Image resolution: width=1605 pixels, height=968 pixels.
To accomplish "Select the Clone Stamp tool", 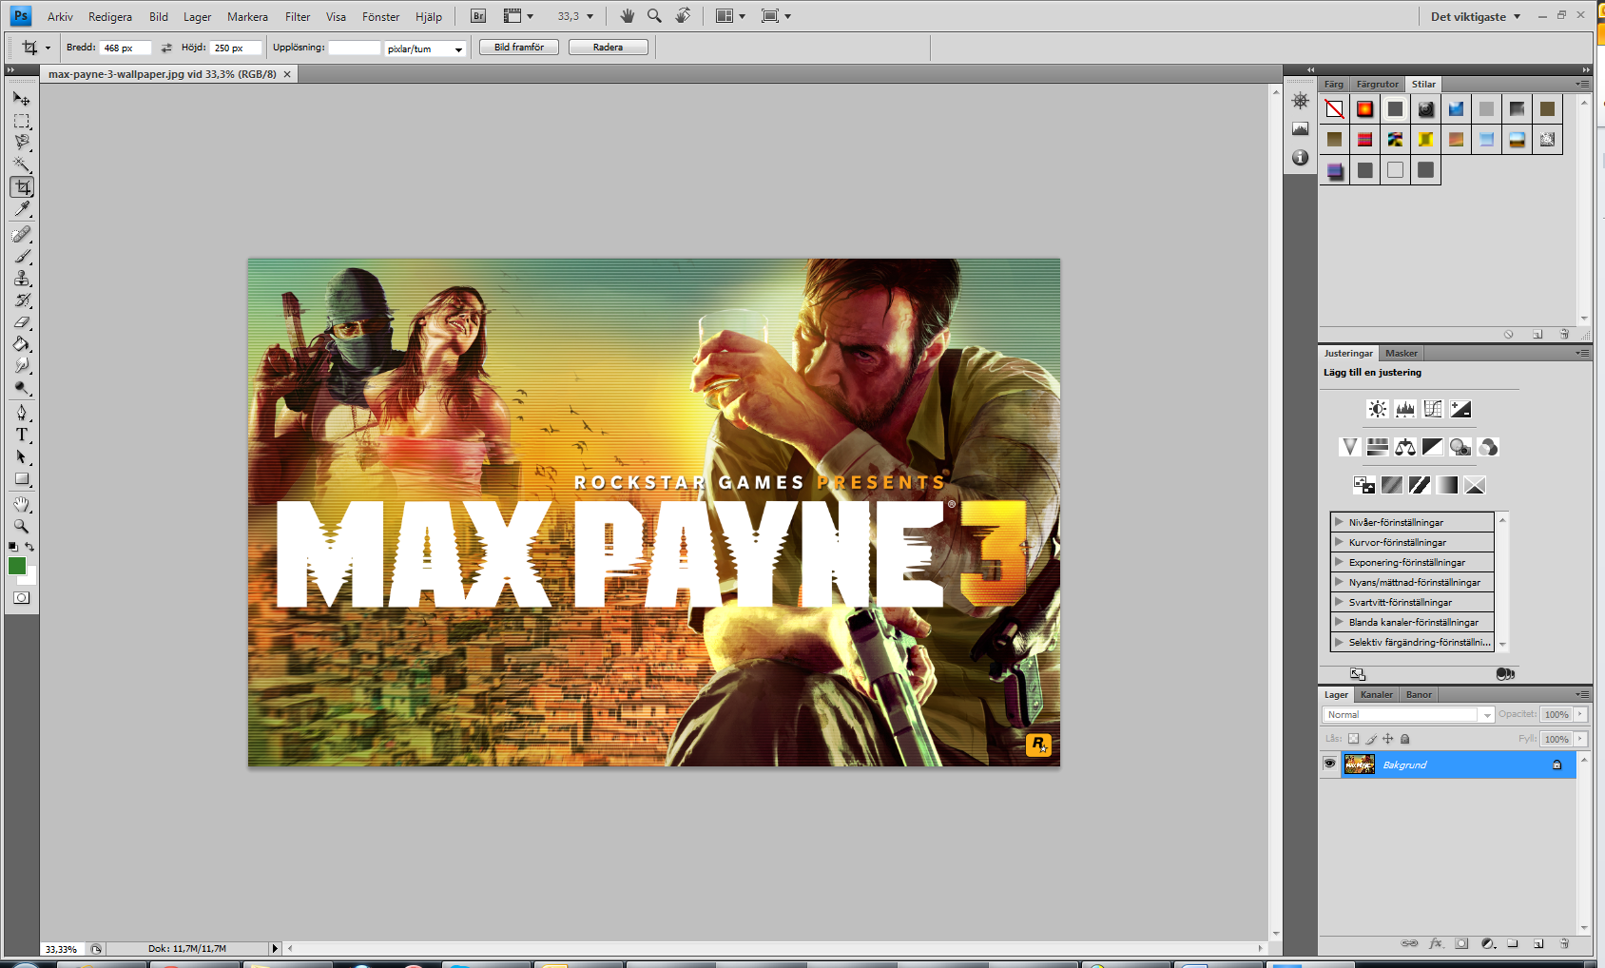I will click(x=22, y=279).
